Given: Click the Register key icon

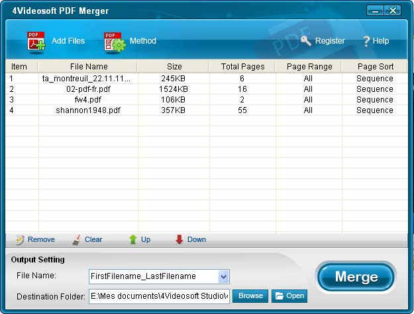Looking at the screenshot, I should pos(305,41).
